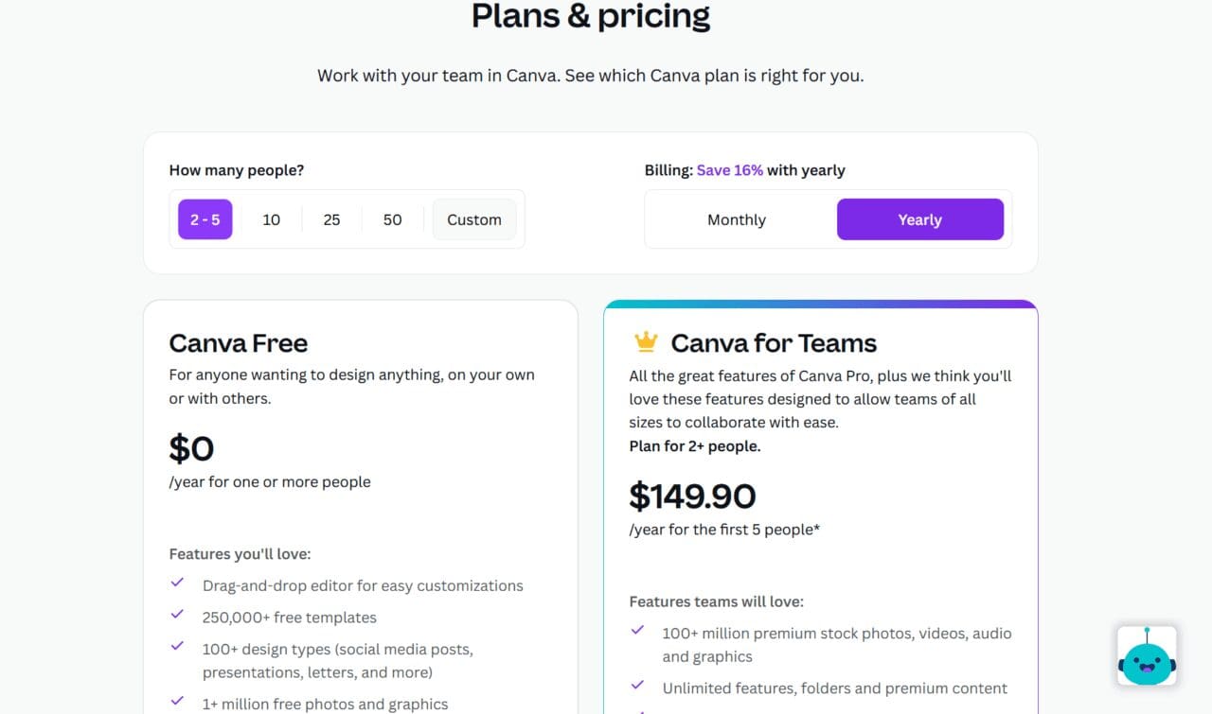Click the checkmark next to 250,000+ free templates

177,616
